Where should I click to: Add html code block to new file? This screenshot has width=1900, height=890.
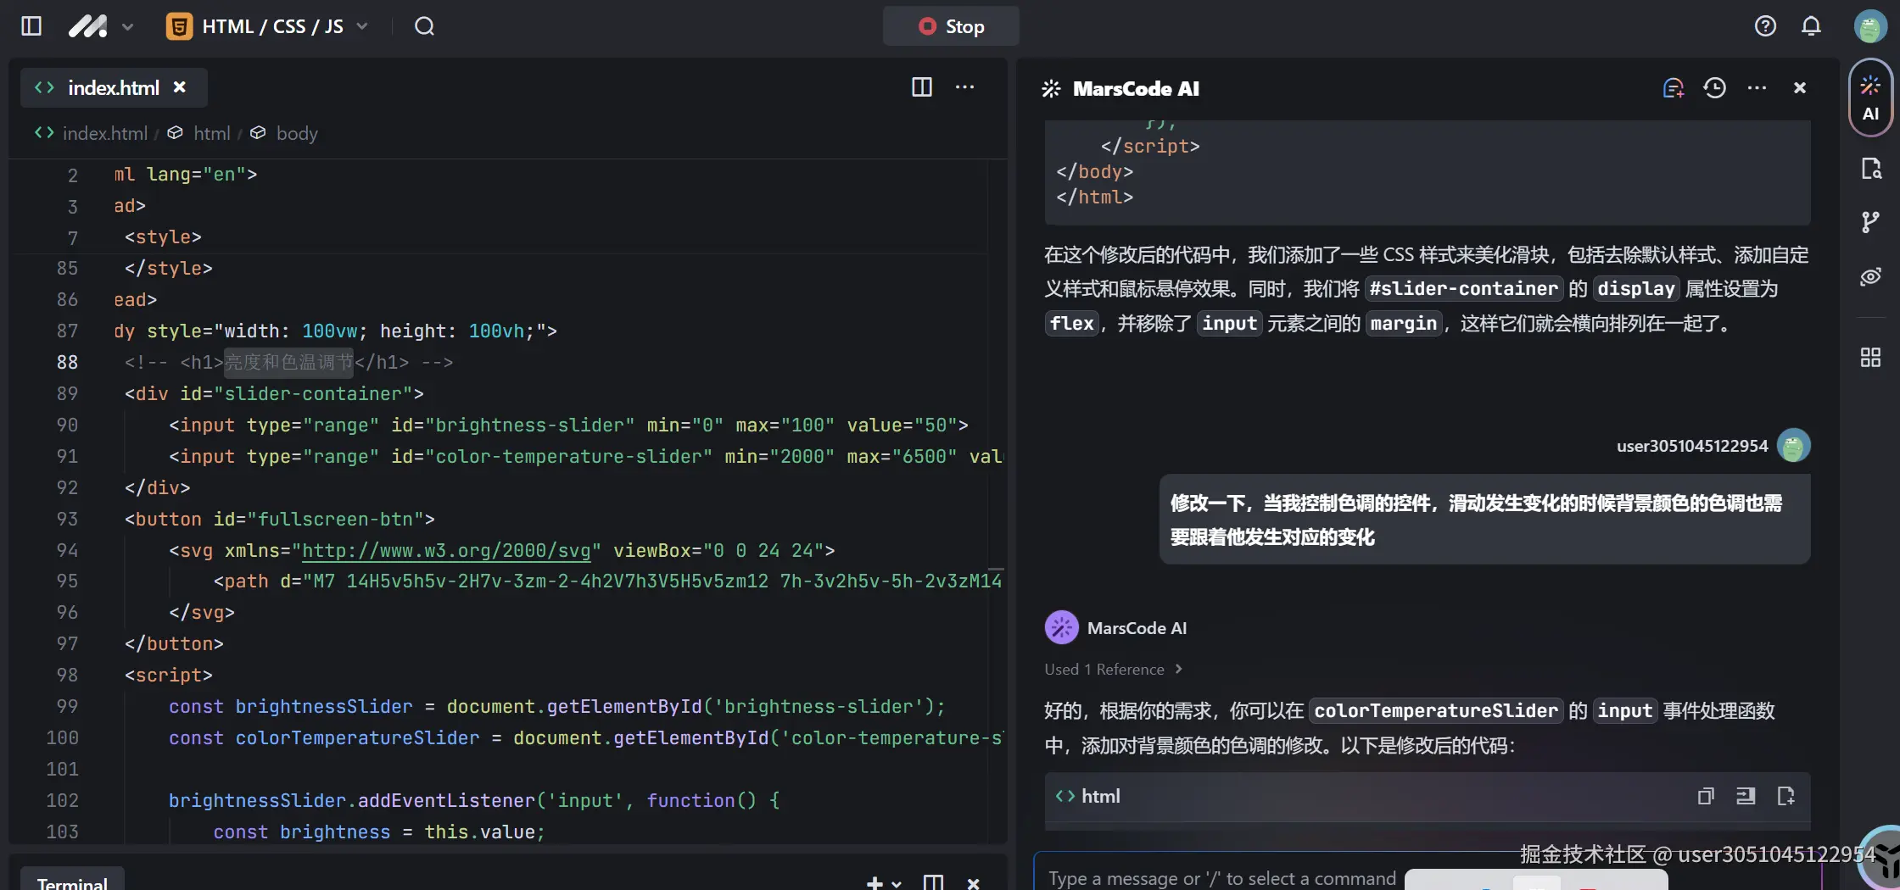tap(1785, 796)
